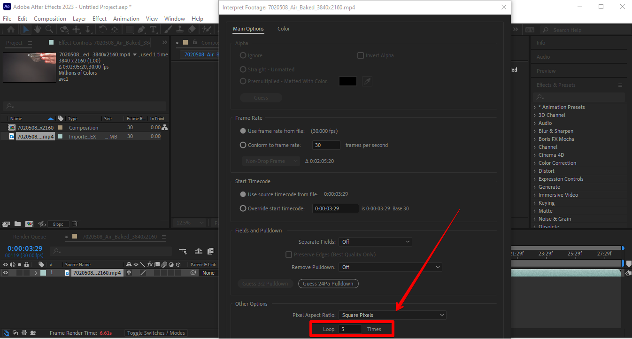The image size is (632, 339).
Task: Select the Brush tool
Action: pyautogui.click(x=167, y=29)
